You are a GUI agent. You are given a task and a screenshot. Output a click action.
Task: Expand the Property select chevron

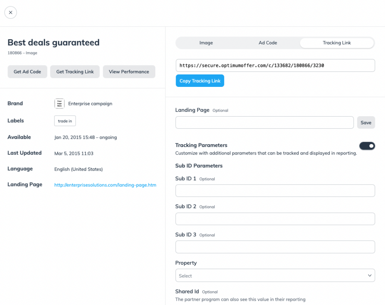pyautogui.click(x=370, y=275)
